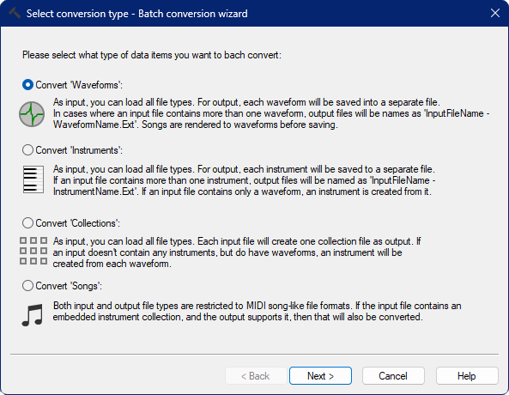Click the green waveform icon
The image size is (509, 395).
click(x=32, y=114)
